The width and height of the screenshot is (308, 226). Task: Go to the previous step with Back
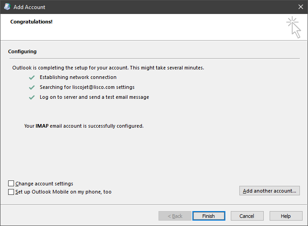pyautogui.click(x=175, y=216)
